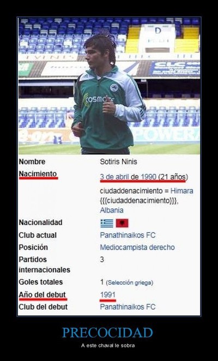Click the 'Año del debut' label
Screen dimensions: 218x361
(43, 295)
